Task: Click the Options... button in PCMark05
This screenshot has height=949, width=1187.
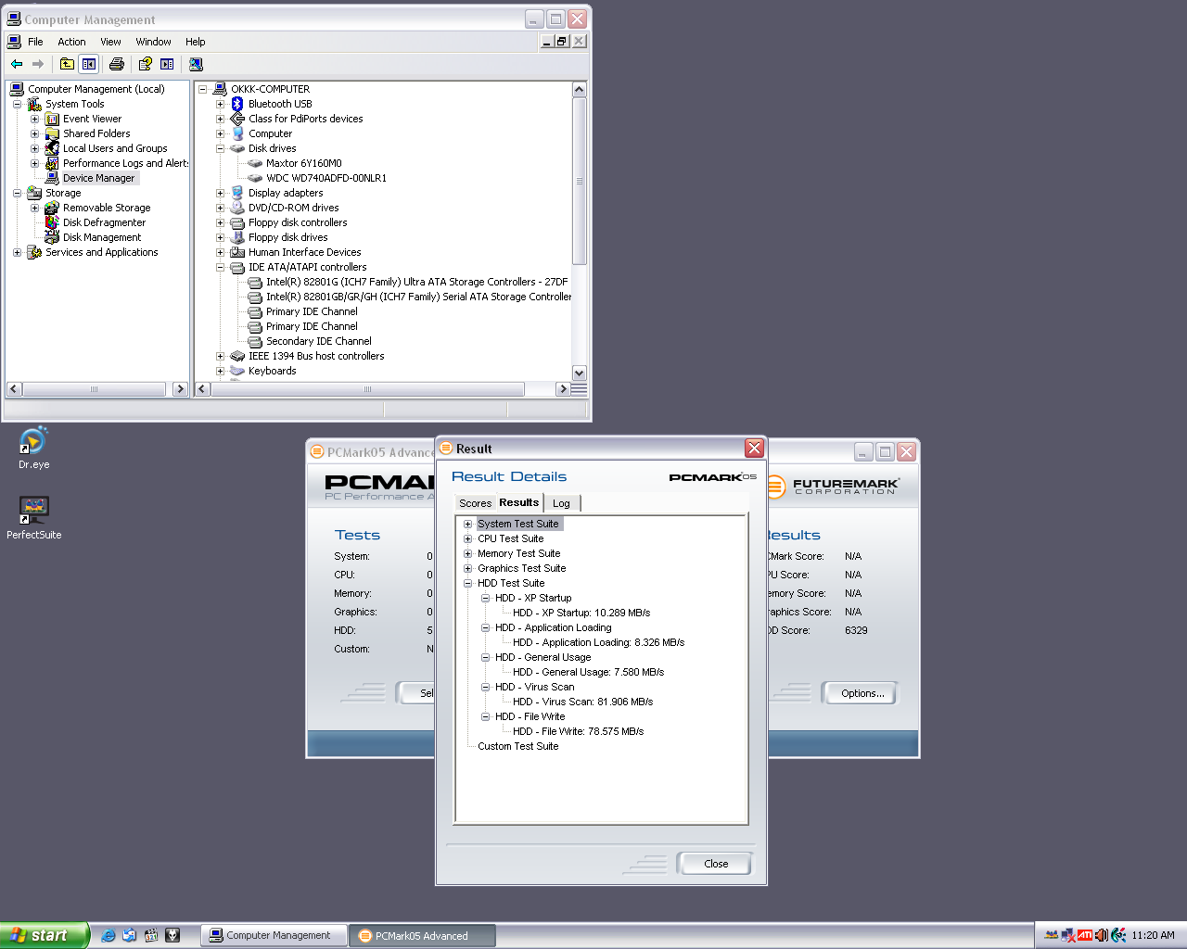Action: [862, 693]
